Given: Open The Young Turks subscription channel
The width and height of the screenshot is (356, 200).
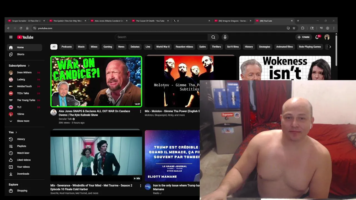Looking at the screenshot, I should pos(24,100).
